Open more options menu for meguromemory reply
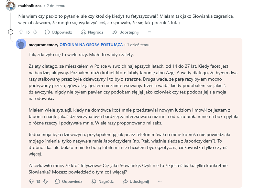The image size is (255, 188). (160, 182)
